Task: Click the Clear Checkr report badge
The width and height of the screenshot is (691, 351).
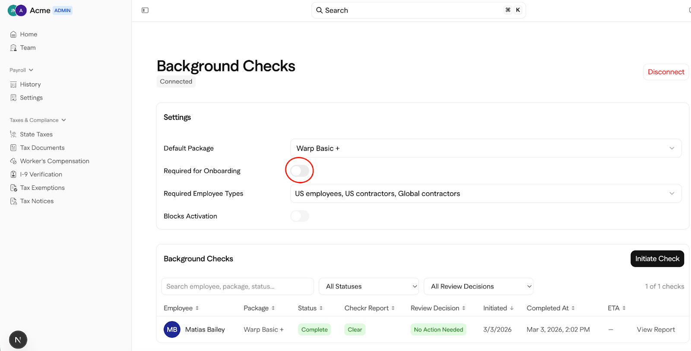Action: (x=355, y=329)
